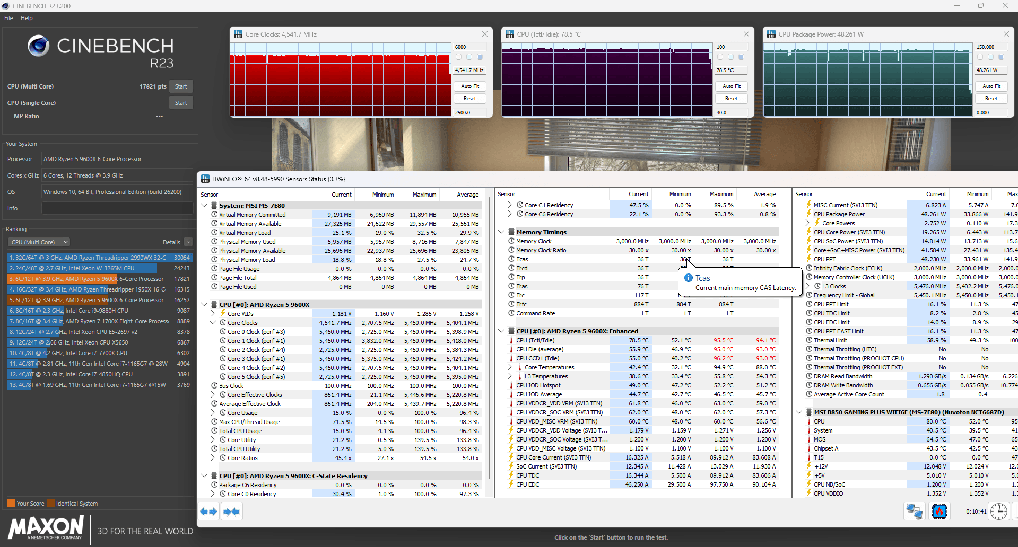
Task: Click the lightning icon beside CPU Package Power
Action: pyautogui.click(x=809, y=214)
